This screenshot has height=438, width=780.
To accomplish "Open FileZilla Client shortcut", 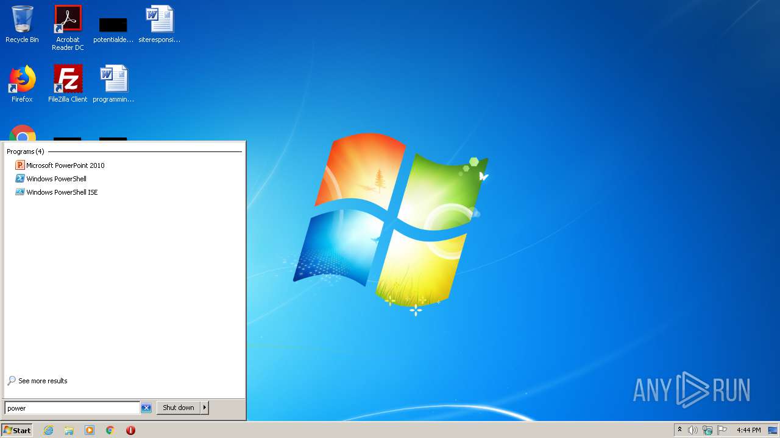I will point(68,84).
